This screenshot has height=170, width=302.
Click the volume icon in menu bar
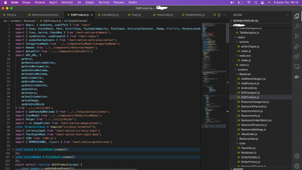pyautogui.click(x=232, y=3)
